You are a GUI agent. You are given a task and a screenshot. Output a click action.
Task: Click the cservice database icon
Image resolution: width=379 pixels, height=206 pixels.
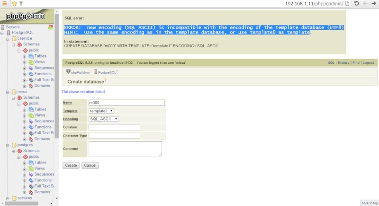click(14, 39)
